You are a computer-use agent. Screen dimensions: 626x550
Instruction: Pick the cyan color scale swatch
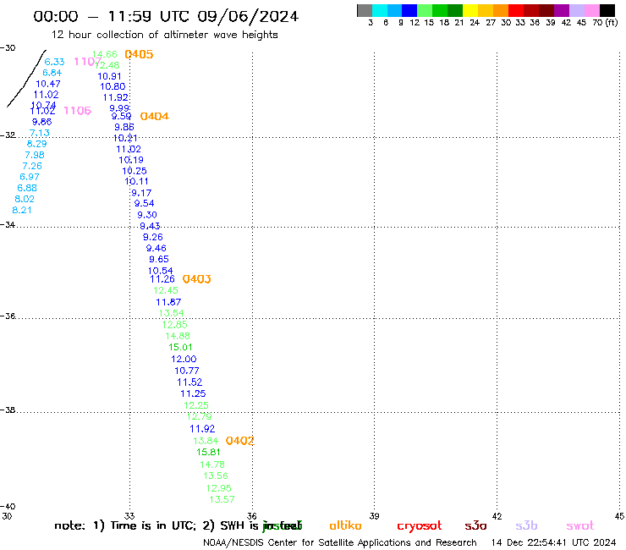[380, 10]
